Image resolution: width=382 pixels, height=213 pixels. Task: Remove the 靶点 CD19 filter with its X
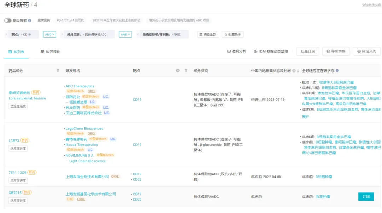6,35
